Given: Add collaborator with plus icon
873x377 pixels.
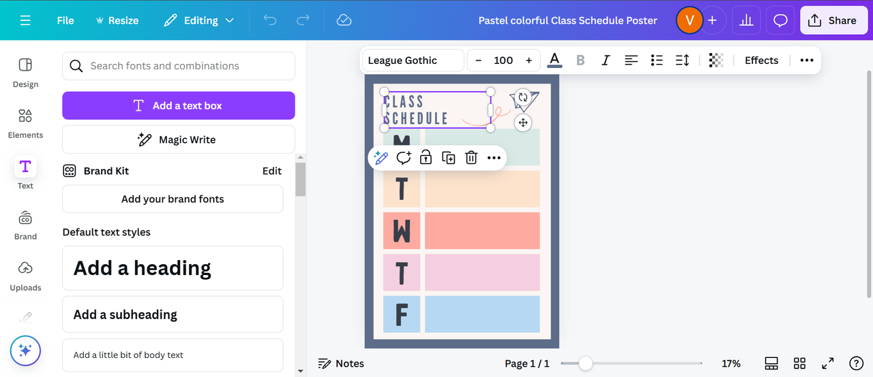Looking at the screenshot, I should tap(713, 20).
